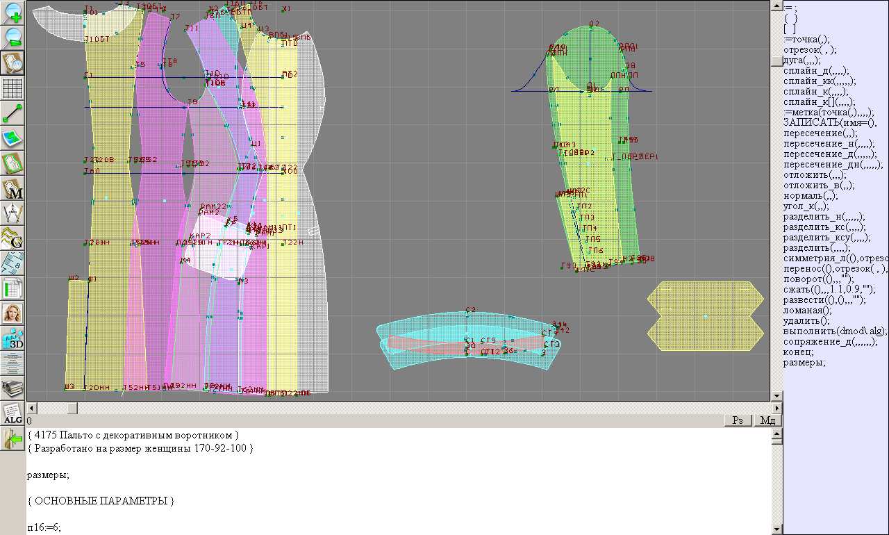This screenshot has width=889, height=535.
Task: Click the code editor scroll down arrow
Action: coord(777,529)
